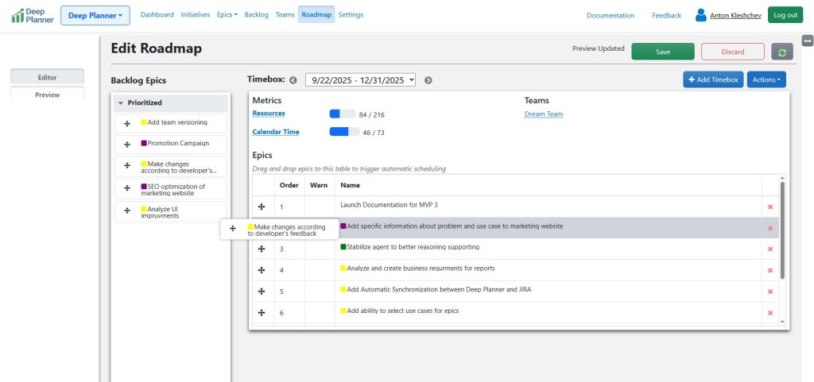Click the Resources progress bar
The height and width of the screenshot is (382, 814).
tap(342, 114)
